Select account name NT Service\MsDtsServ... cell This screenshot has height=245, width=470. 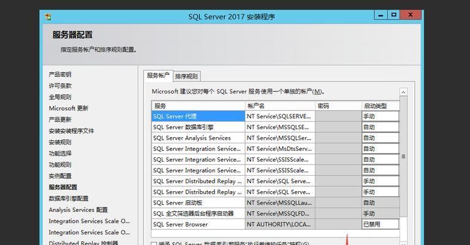[x=280, y=149]
